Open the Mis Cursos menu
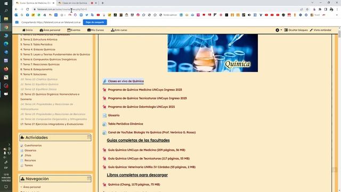 click(x=95, y=30)
